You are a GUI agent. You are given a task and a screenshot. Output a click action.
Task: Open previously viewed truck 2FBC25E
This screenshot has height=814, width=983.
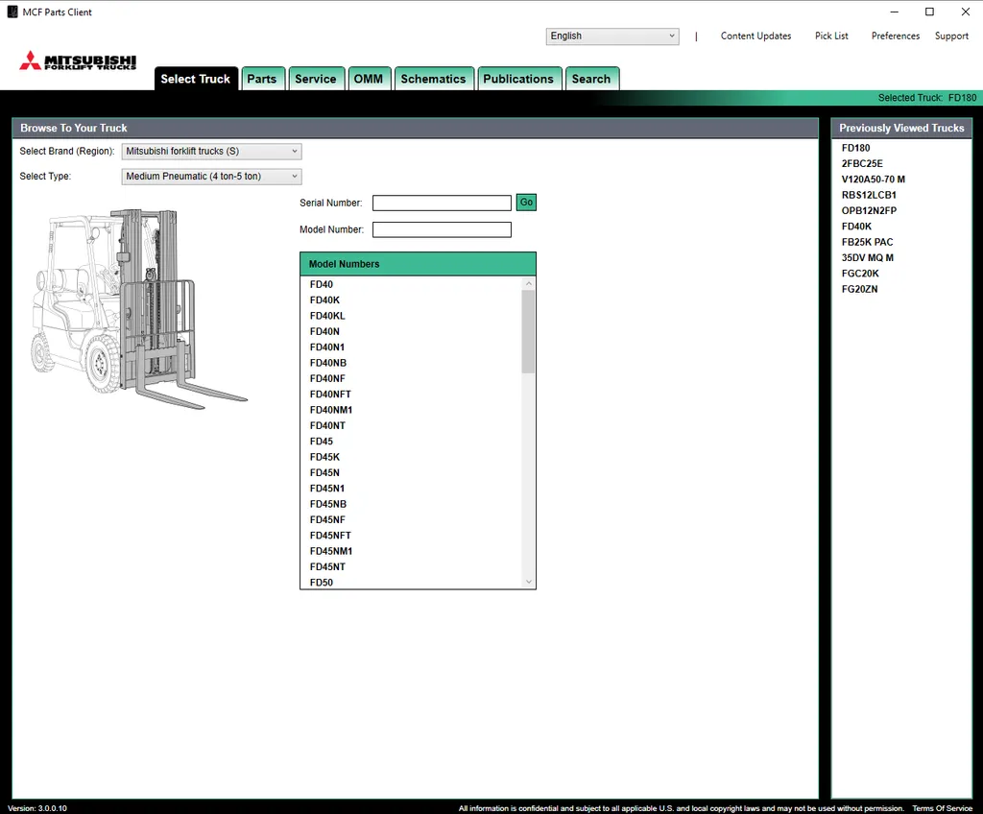(x=862, y=164)
